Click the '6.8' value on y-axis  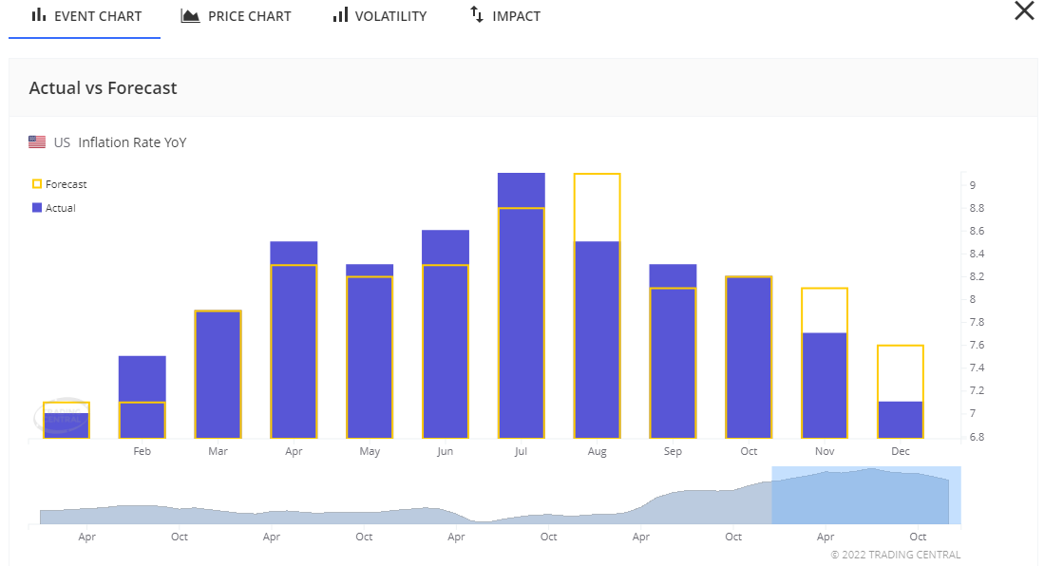point(977,437)
